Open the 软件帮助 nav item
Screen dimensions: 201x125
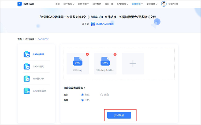point(97,4)
